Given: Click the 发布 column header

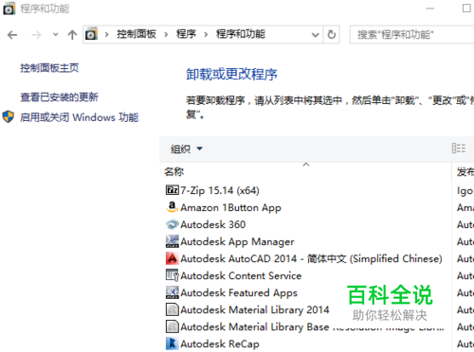Looking at the screenshot, I should coord(465,171).
